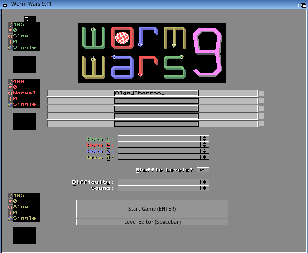Click the OlgojChorchoj name field
308x253 pixels.
(156, 94)
